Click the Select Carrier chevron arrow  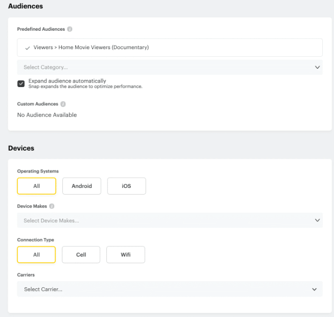[314, 289]
